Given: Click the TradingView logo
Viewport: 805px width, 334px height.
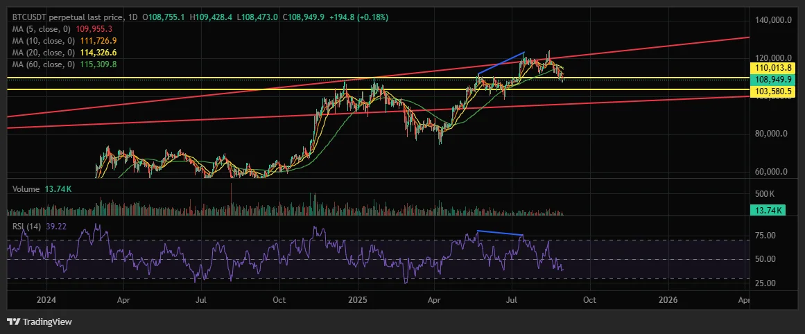Looking at the screenshot, I should click(x=40, y=322).
